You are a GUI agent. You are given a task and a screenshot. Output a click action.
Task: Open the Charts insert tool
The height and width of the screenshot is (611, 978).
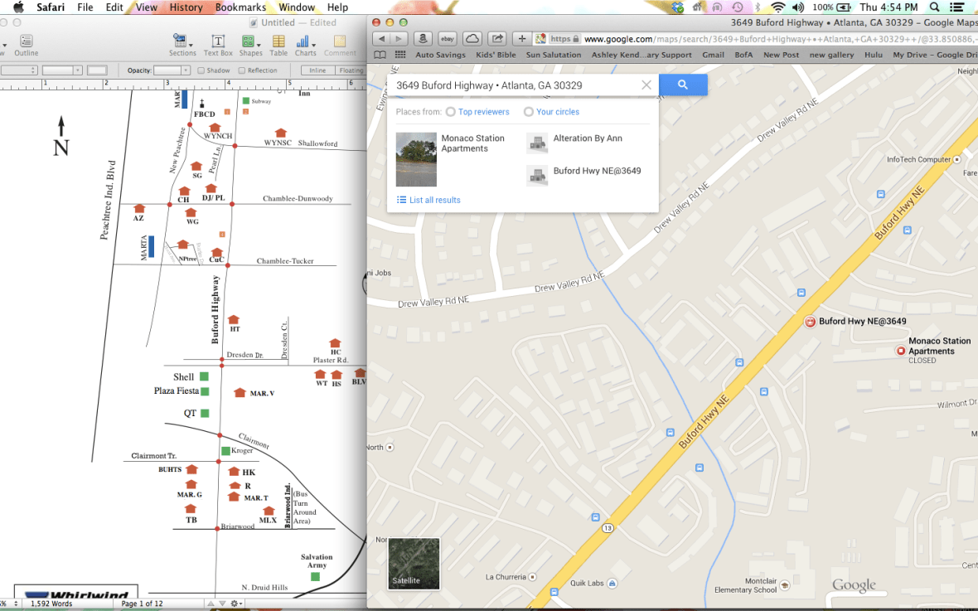304,42
